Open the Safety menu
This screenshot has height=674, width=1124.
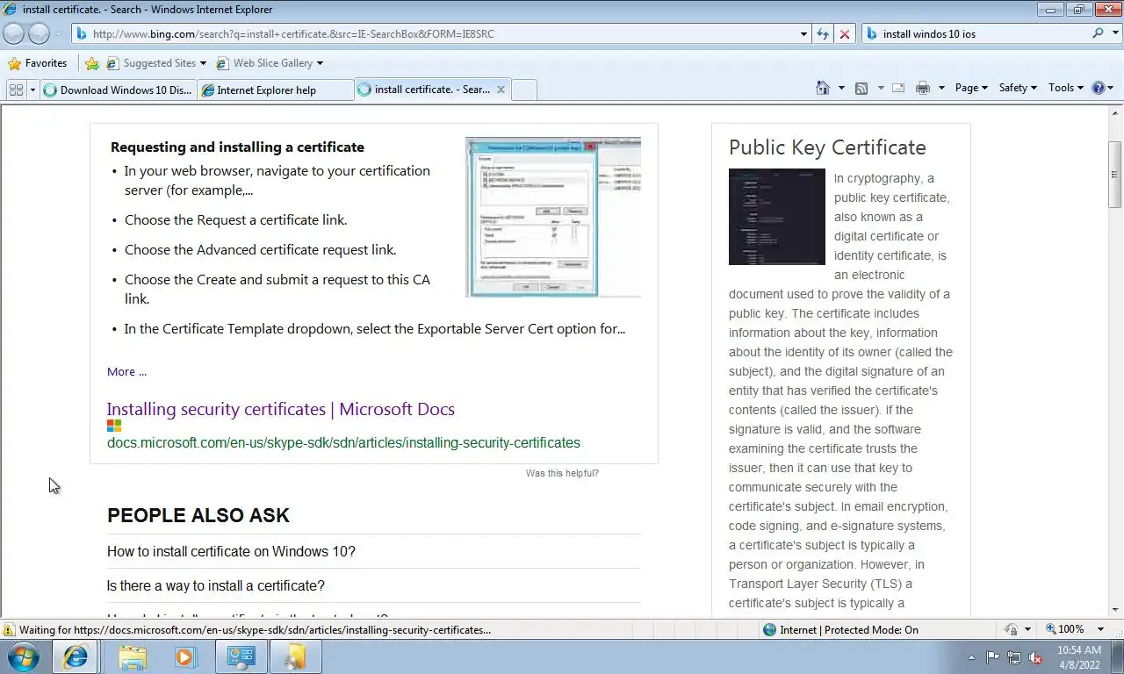(x=1018, y=88)
